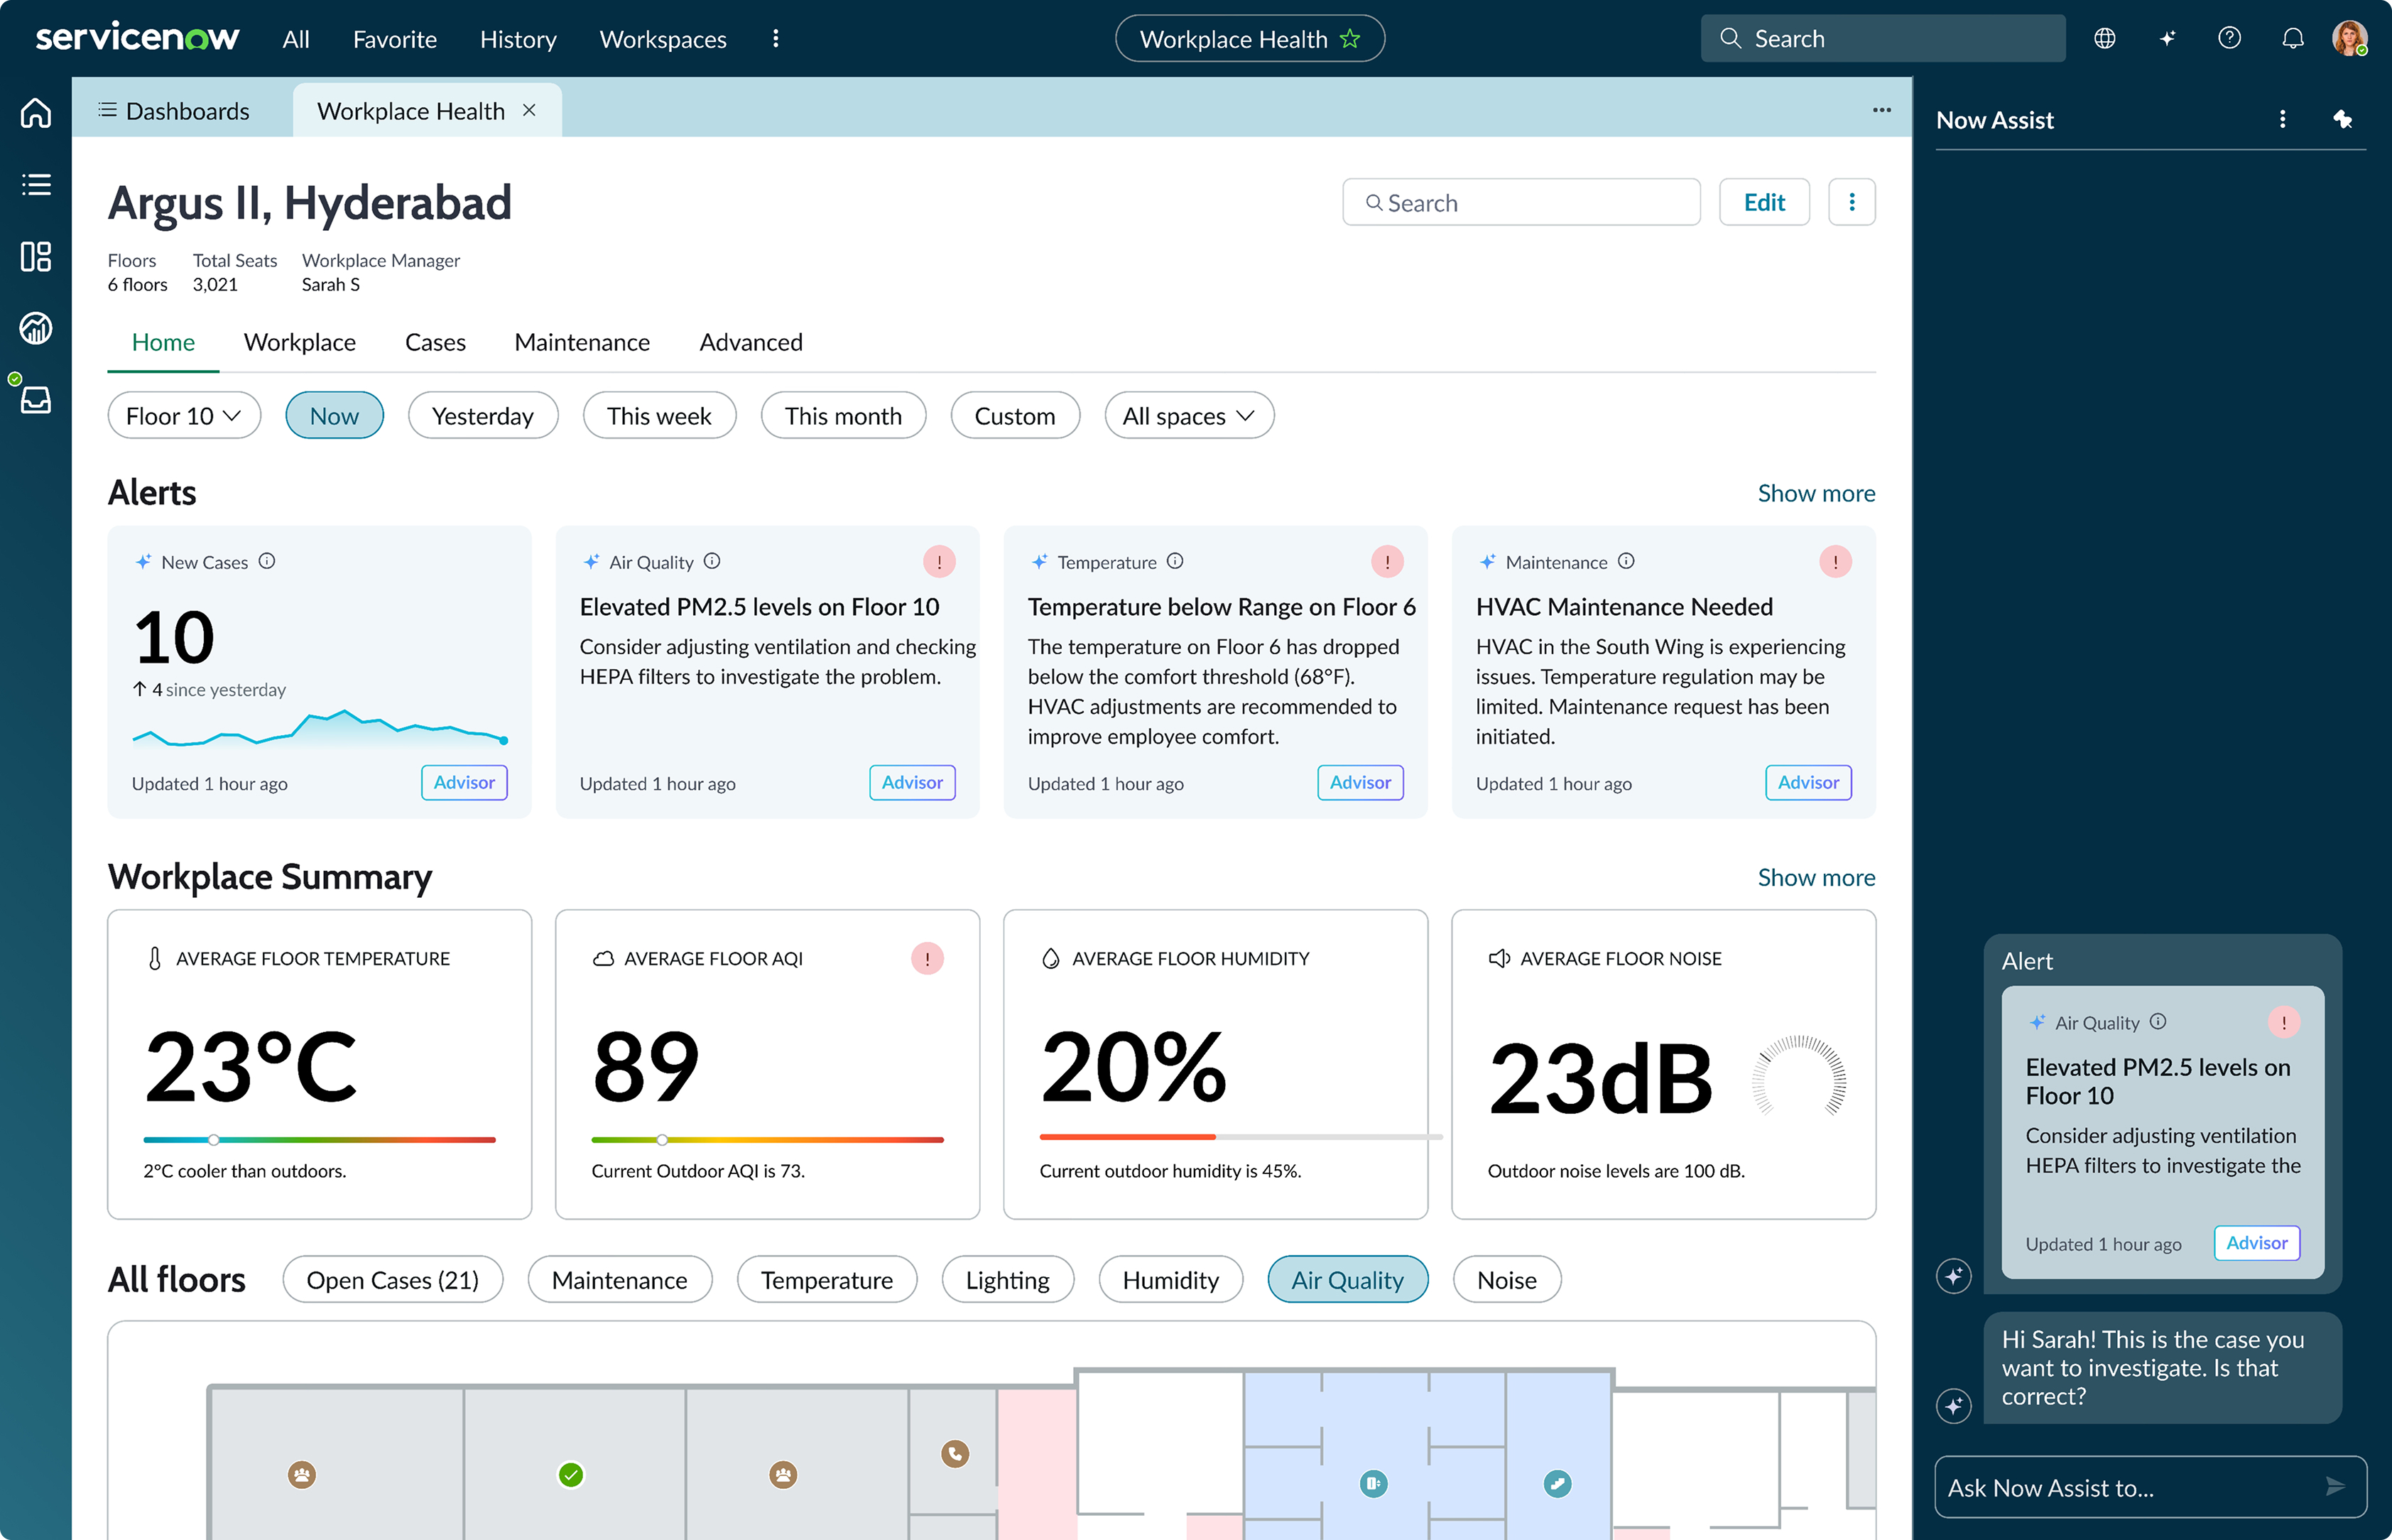Send message with paper plane icon
Viewport: 2392px width, 1540px height.
(2335, 1487)
